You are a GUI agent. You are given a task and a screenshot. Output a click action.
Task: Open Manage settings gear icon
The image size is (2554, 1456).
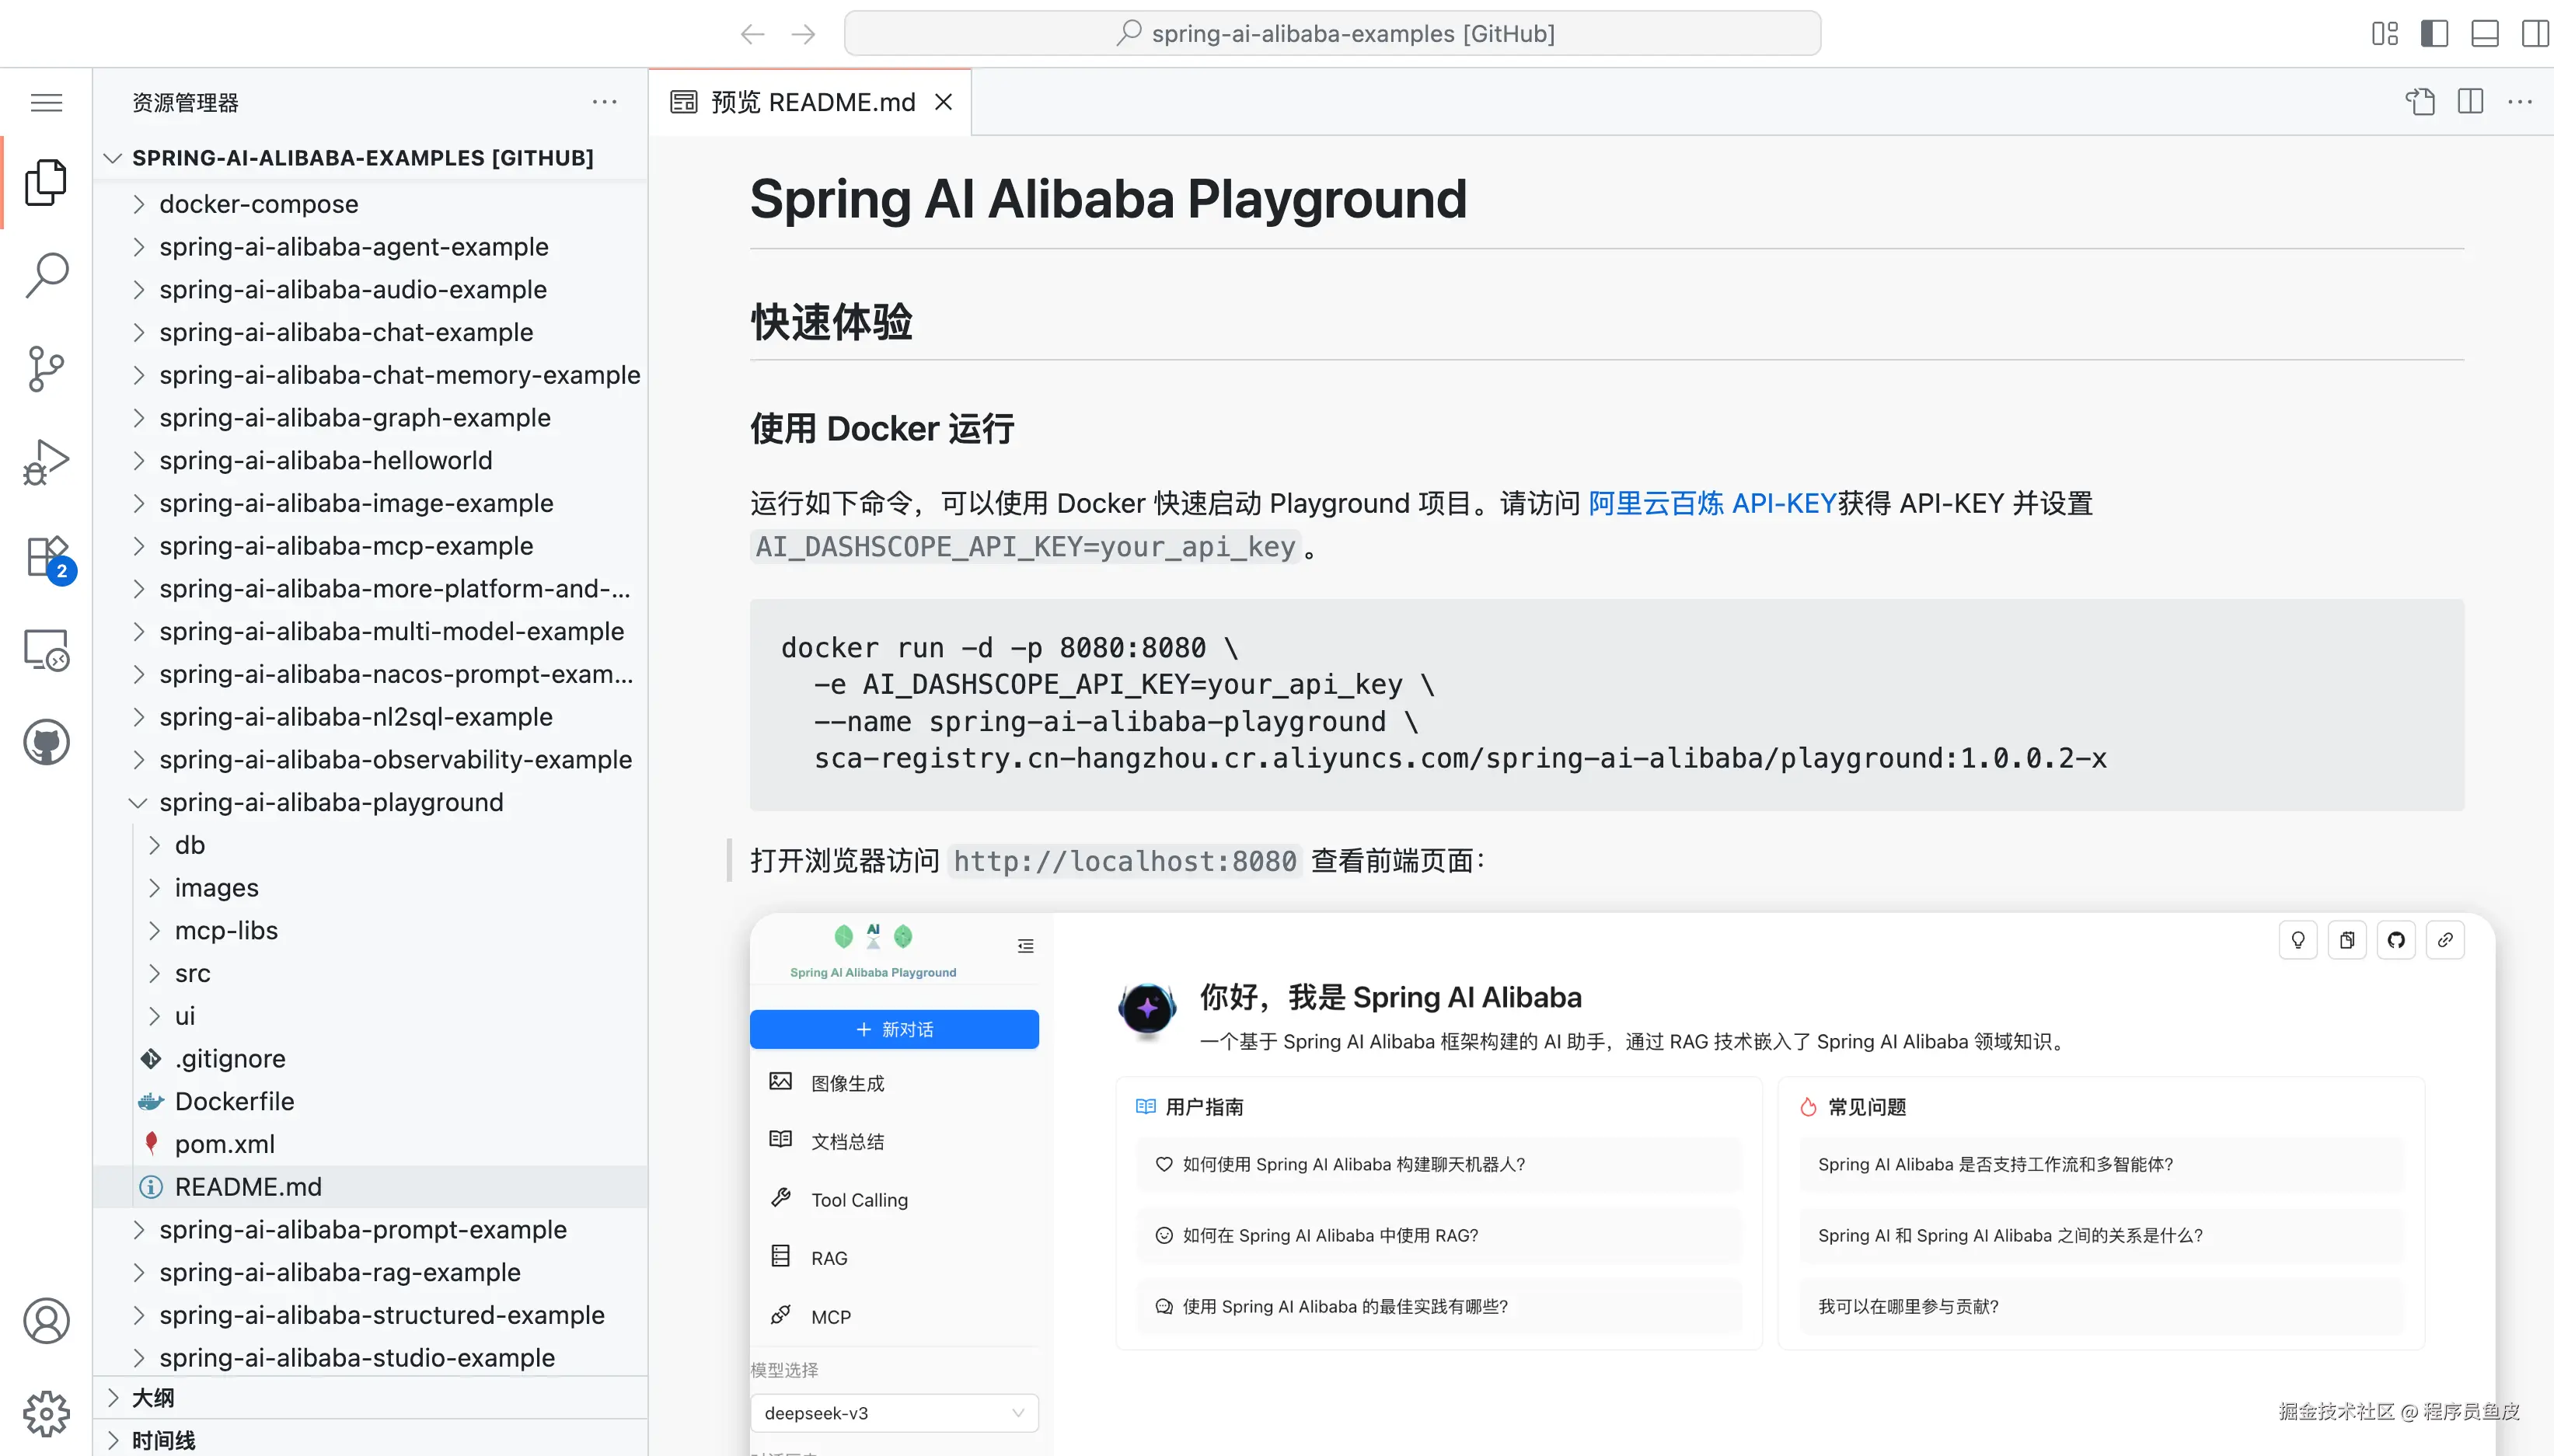[x=46, y=1414]
